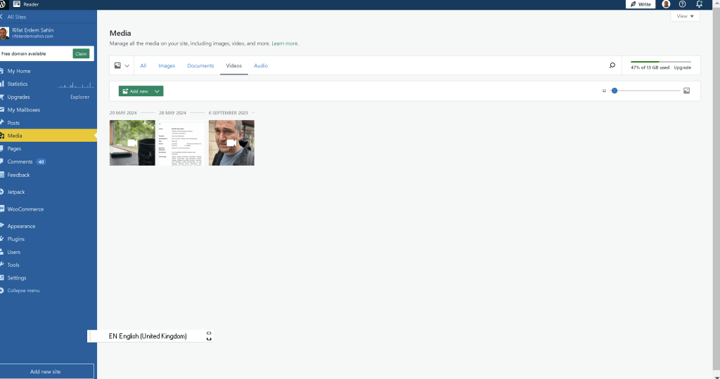This screenshot has height=379, width=720.
Task: Open Statistics in sidebar
Action: [x=49, y=84]
